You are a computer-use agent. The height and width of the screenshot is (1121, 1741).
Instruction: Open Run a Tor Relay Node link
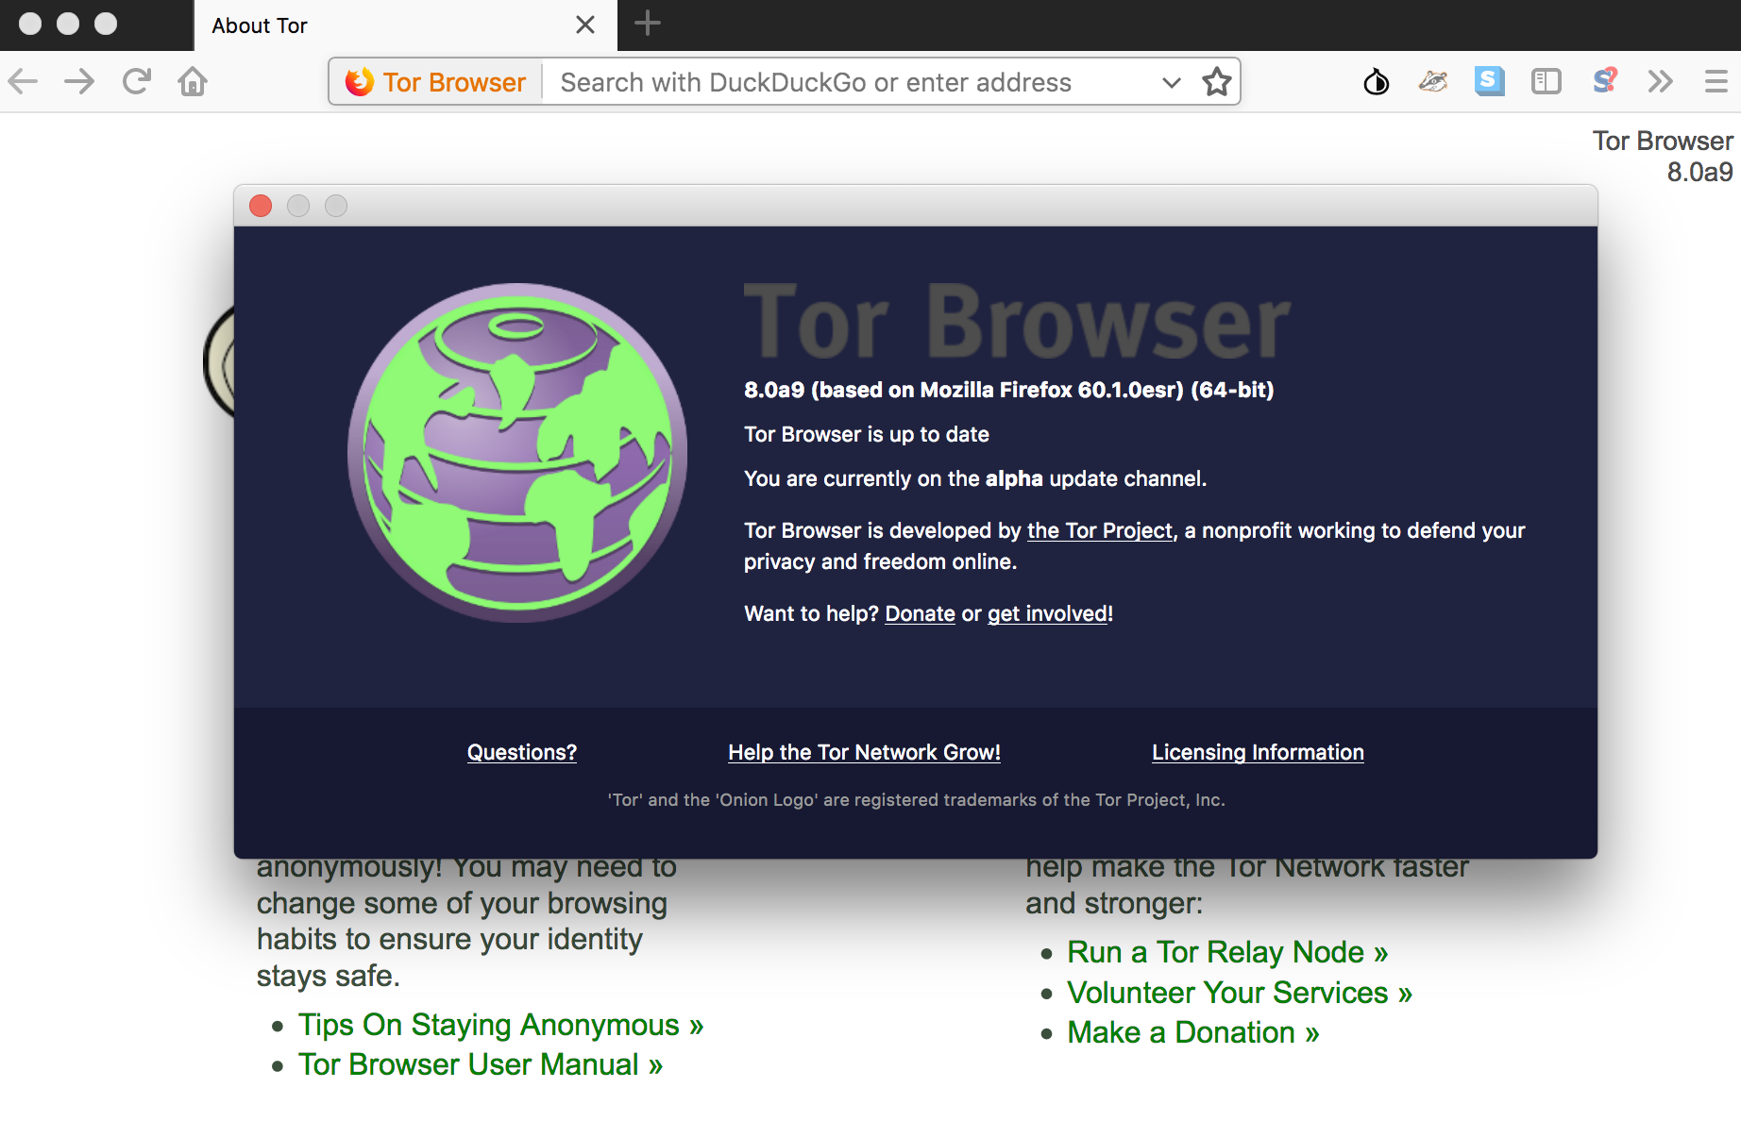point(1227,952)
